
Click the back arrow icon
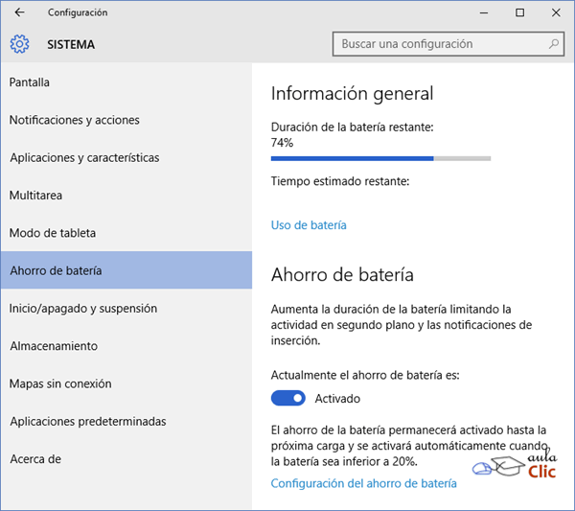pos(20,12)
